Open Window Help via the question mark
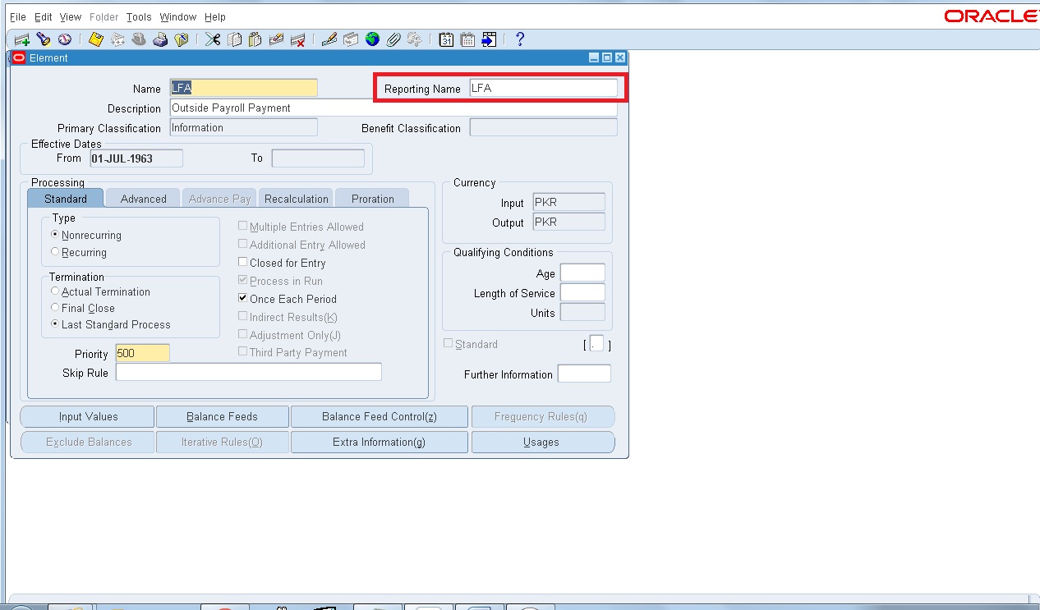Image resolution: width=1040 pixels, height=610 pixels. click(x=520, y=39)
